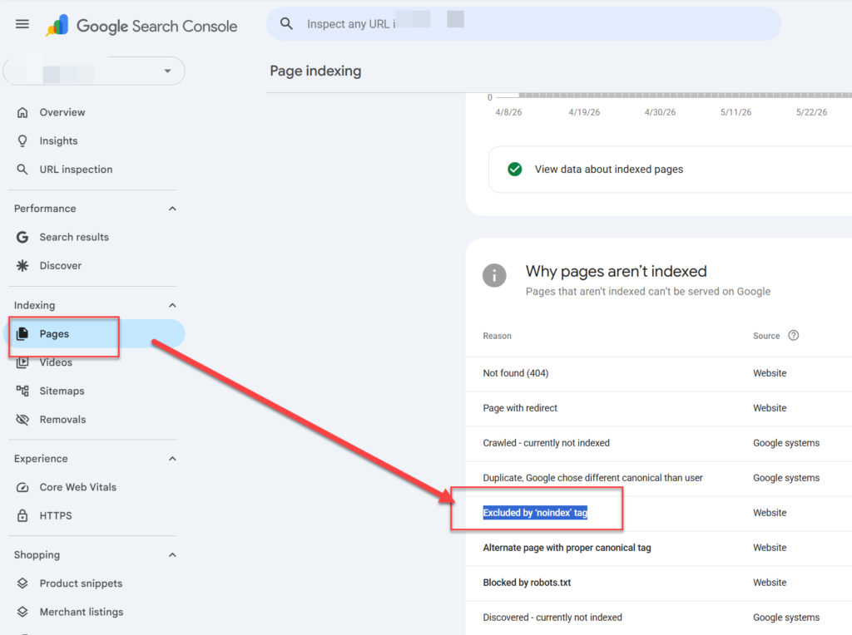Screen dimensions: 852x635
Task: Go to Insights in the sidebar
Action: (94, 141)
